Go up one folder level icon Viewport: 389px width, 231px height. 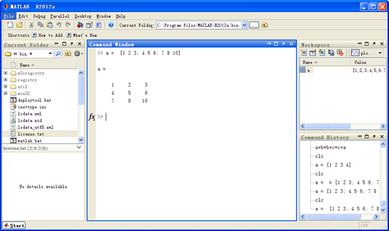pos(265,25)
